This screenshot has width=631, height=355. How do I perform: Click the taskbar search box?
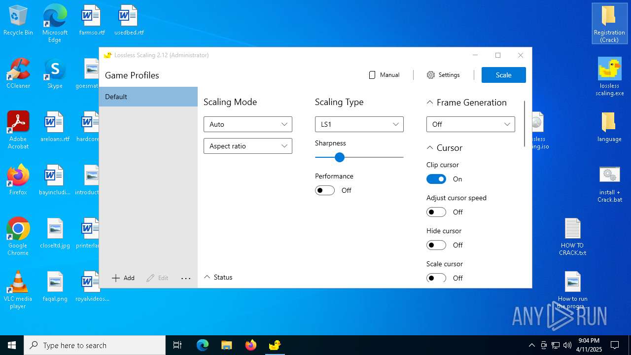(x=95, y=345)
